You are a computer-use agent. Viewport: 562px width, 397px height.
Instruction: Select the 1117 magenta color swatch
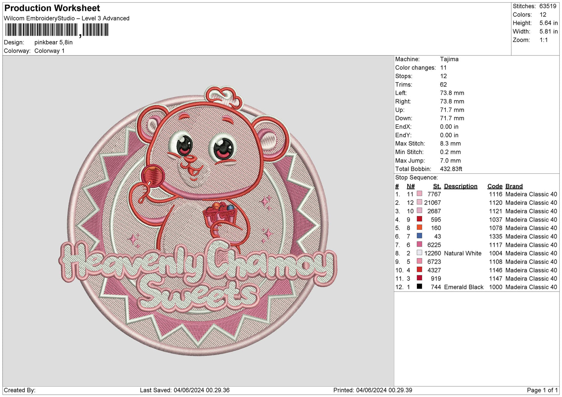[x=419, y=245]
